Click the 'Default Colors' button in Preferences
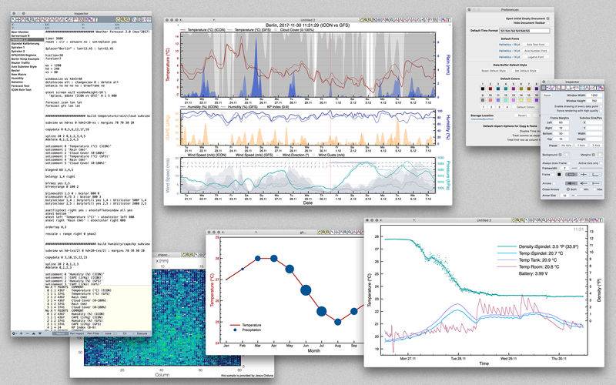 click(x=526, y=107)
